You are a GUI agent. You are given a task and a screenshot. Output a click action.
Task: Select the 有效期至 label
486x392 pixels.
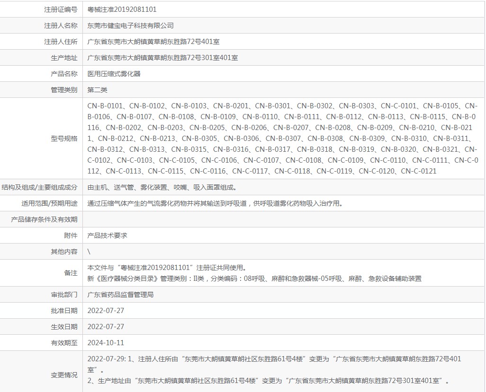pos(64,343)
